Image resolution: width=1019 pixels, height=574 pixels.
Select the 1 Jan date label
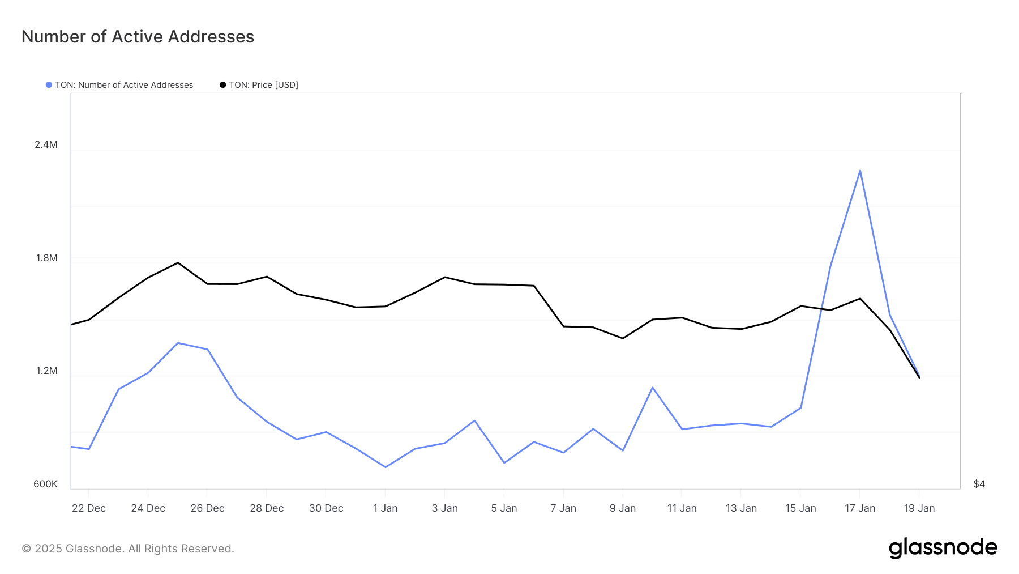[x=385, y=508]
